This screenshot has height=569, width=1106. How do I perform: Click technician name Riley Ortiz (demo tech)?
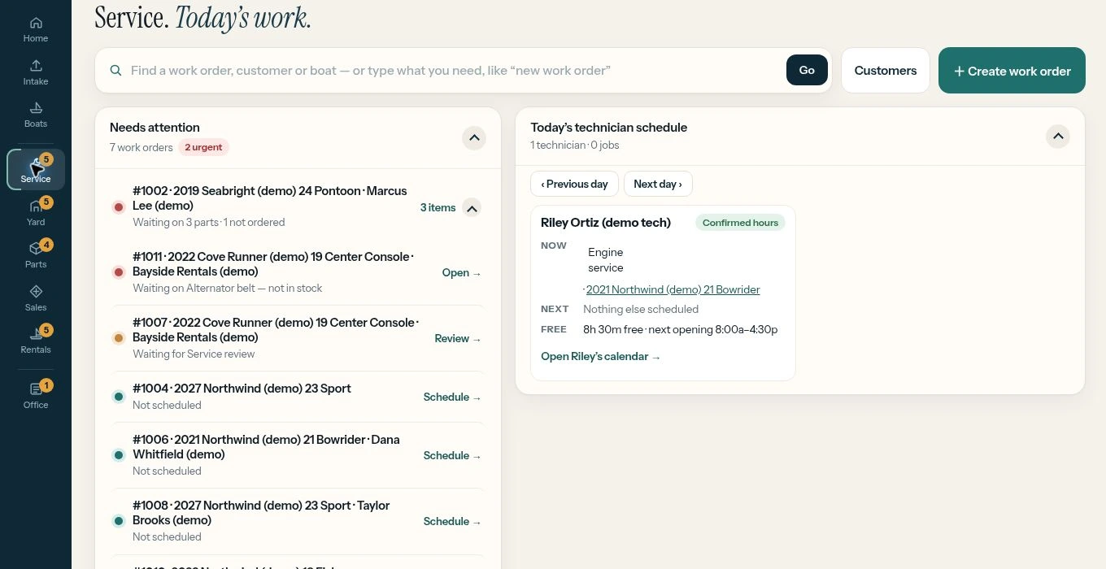tap(606, 223)
